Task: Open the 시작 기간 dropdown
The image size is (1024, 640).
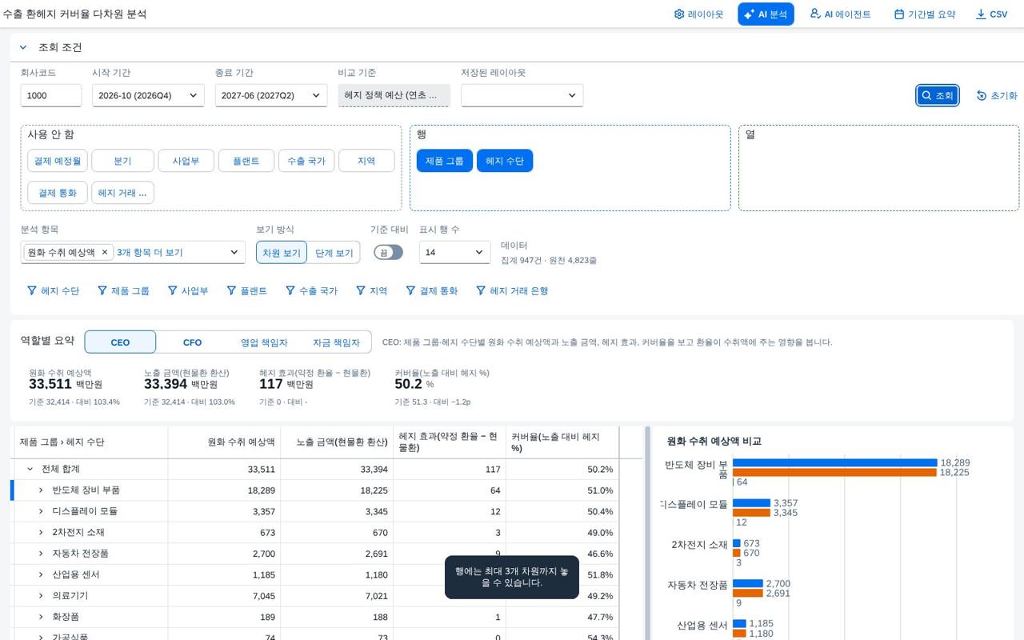Action: [148, 95]
